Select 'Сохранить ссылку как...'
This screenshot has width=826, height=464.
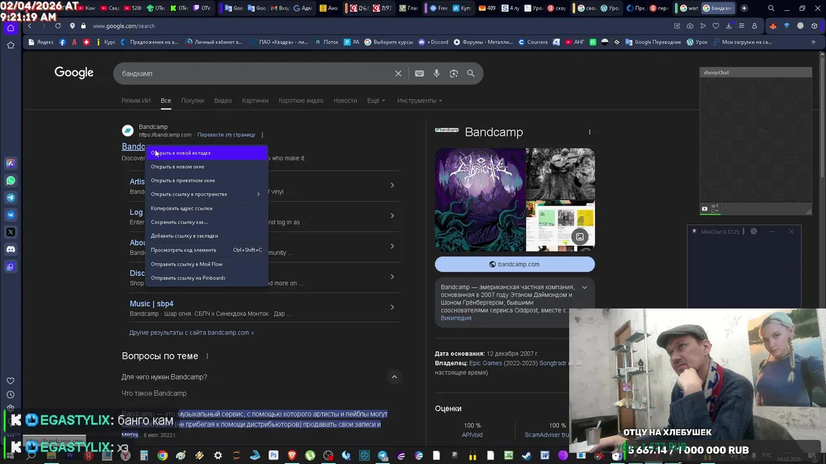206,222
